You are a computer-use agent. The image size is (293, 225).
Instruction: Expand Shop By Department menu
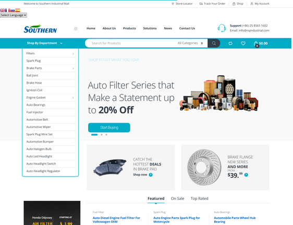click(44, 43)
